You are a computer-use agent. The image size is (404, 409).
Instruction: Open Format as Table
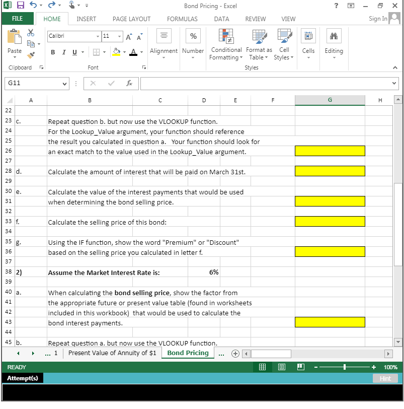tap(259, 45)
